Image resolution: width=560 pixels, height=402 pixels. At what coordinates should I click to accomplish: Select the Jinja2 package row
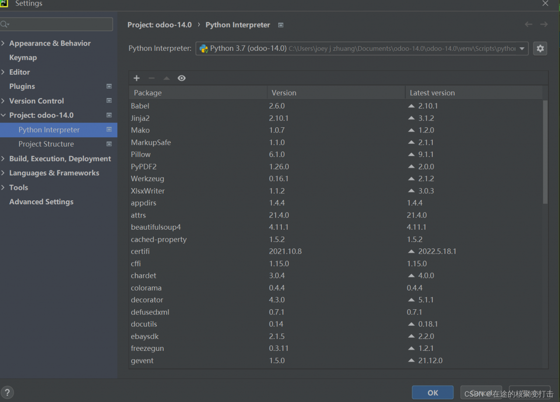pyautogui.click(x=336, y=118)
